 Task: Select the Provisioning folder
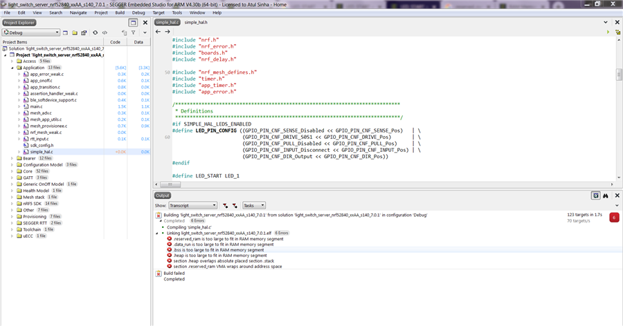pos(35,217)
